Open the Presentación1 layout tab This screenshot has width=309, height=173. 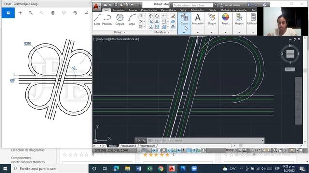[128, 146]
